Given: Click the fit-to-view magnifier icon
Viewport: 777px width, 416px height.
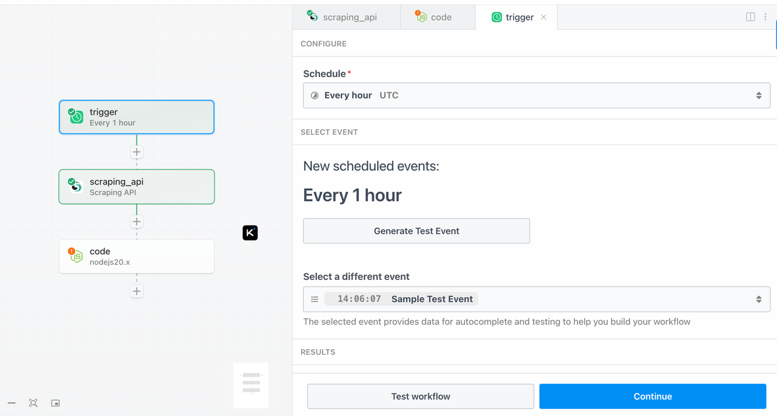Looking at the screenshot, I should 33,403.
